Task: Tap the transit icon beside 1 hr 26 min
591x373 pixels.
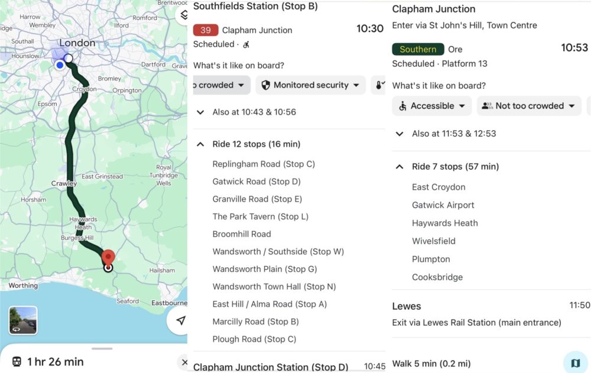Action: (17, 362)
